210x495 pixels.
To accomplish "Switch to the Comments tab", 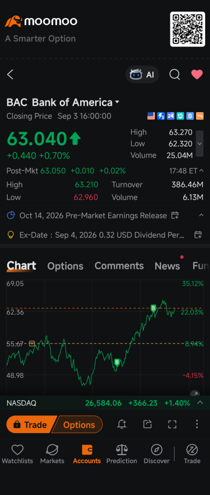I will point(119,266).
